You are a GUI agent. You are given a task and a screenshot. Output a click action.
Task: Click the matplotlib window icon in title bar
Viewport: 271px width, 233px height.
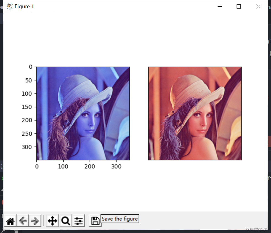tap(10, 6)
